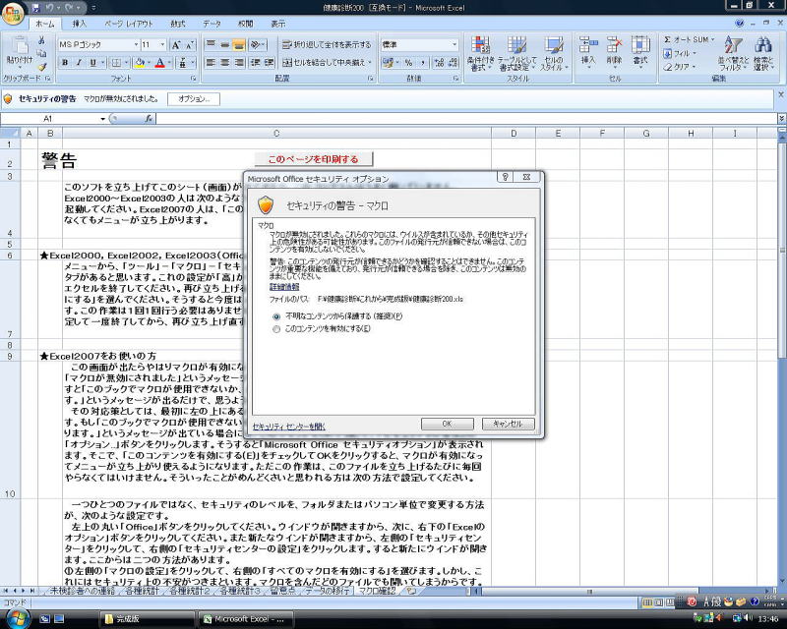
Task: Open the 各種統計 sheet tab
Action: (142, 591)
